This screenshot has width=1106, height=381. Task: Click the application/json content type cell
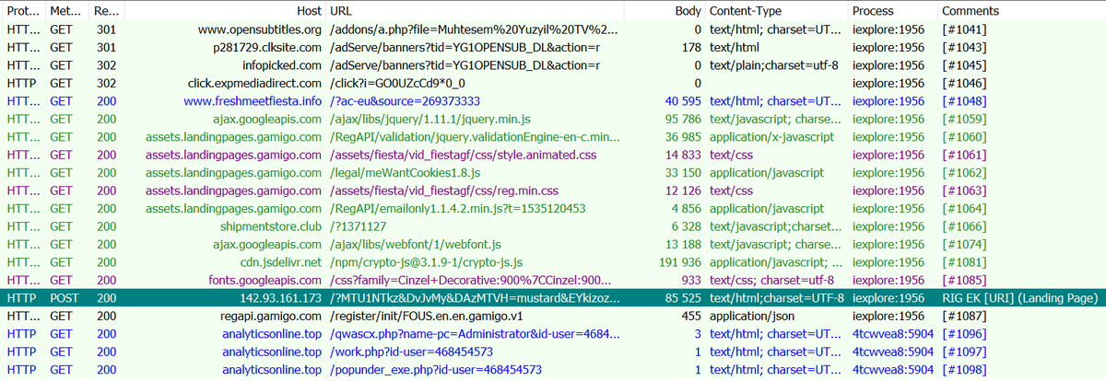tap(755, 317)
